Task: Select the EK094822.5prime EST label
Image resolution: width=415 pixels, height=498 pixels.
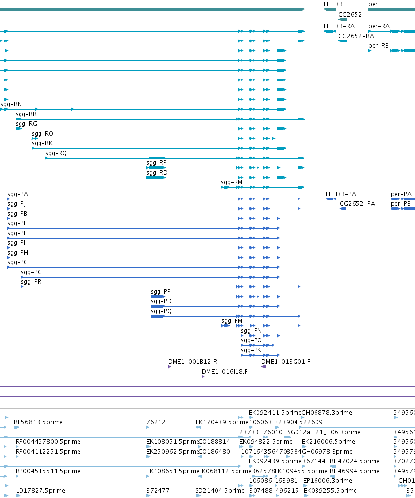Action: click(x=266, y=442)
